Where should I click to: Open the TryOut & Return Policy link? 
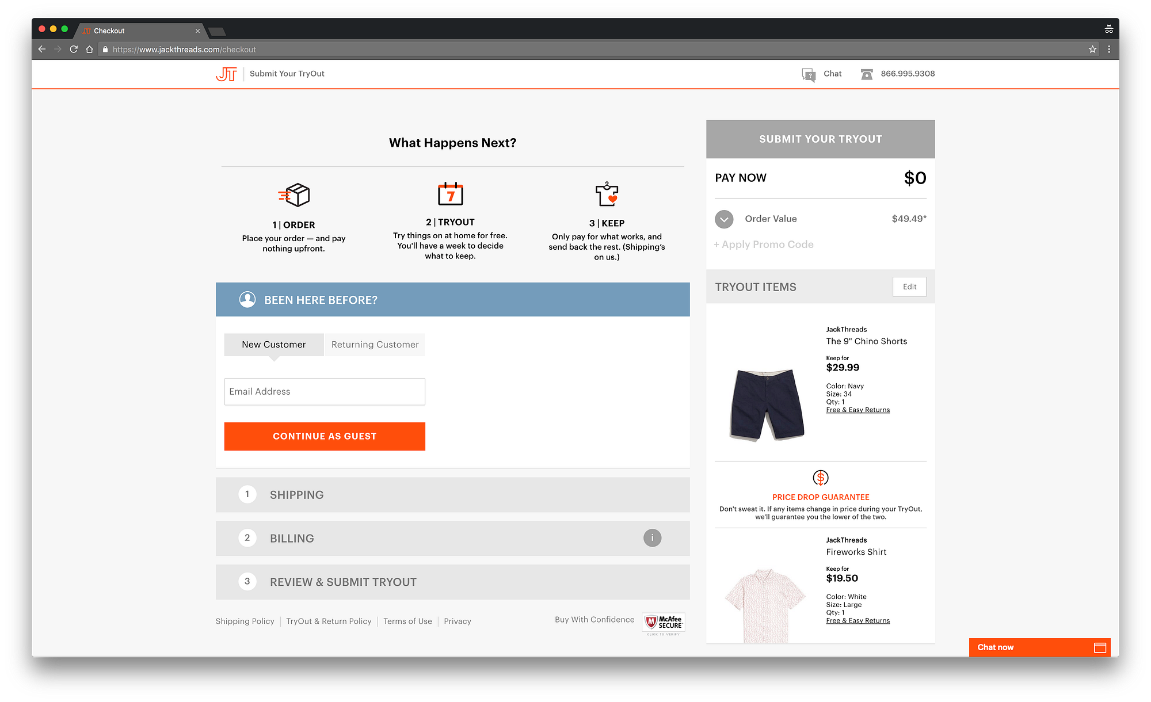click(329, 621)
